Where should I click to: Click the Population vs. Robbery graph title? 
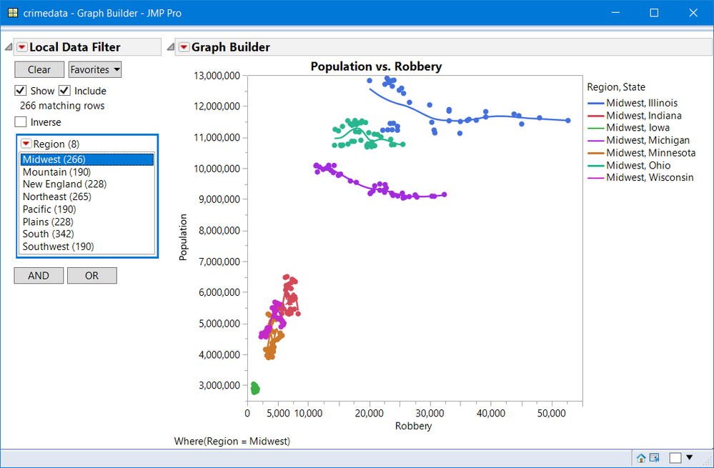376,66
